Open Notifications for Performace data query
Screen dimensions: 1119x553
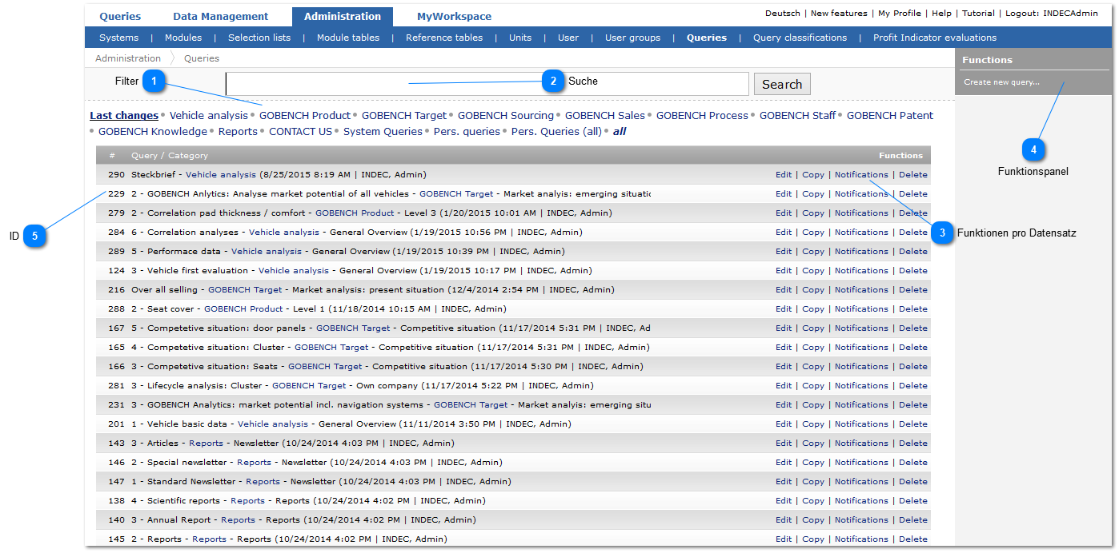861,252
